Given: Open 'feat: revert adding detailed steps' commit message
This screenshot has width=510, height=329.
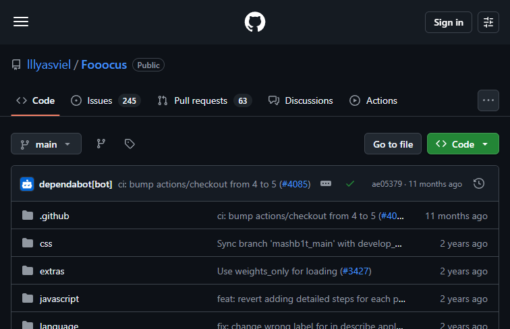Looking at the screenshot, I should [x=311, y=299].
